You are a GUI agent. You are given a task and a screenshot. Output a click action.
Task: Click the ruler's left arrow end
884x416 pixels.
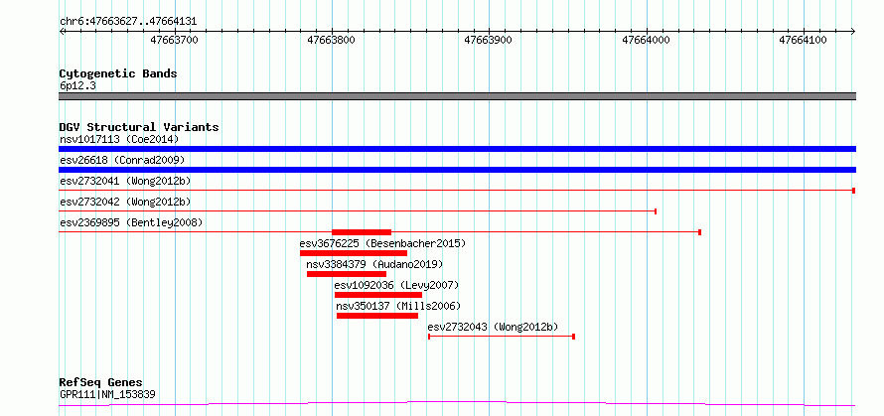62,31
